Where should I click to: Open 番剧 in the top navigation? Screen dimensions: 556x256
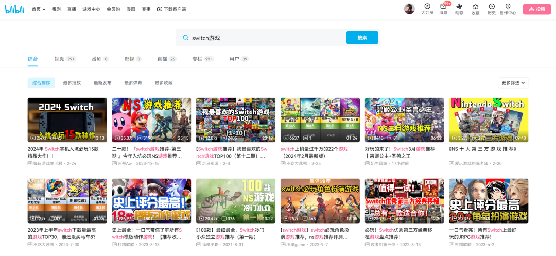[x=56, y=9]
